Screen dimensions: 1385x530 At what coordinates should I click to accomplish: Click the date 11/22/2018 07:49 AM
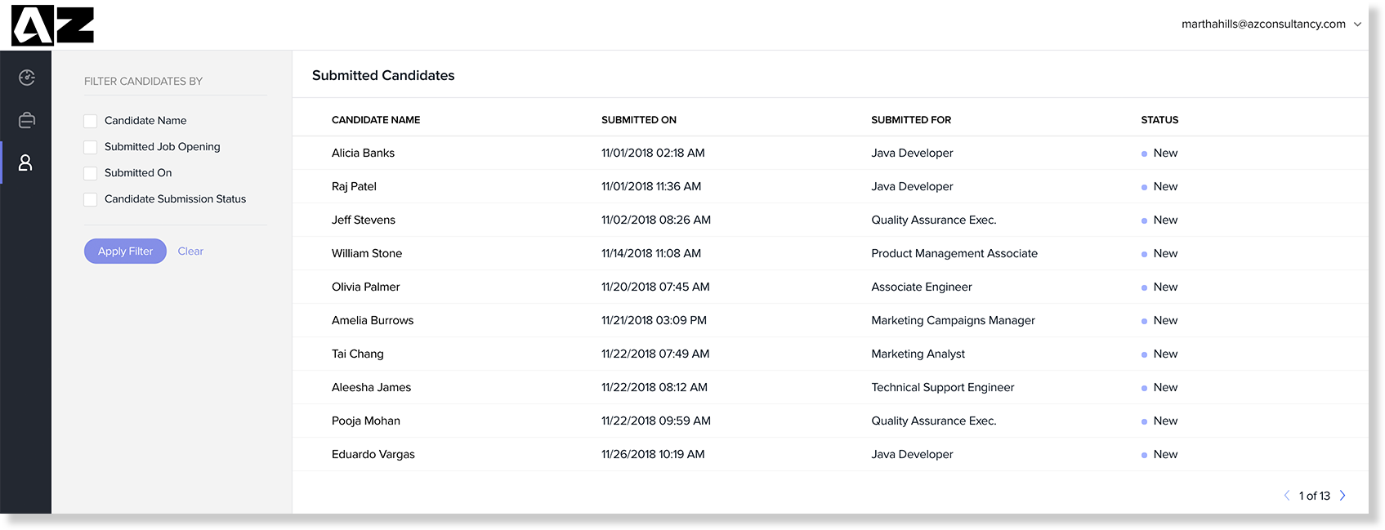655,354
